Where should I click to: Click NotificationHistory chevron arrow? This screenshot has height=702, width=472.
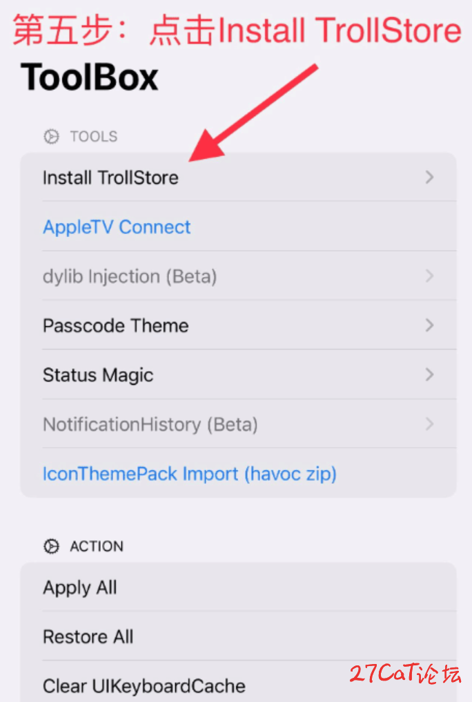[x=429, y=424]
